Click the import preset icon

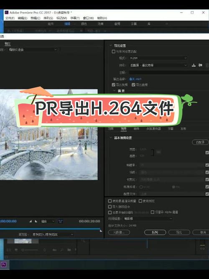point(200,65)
